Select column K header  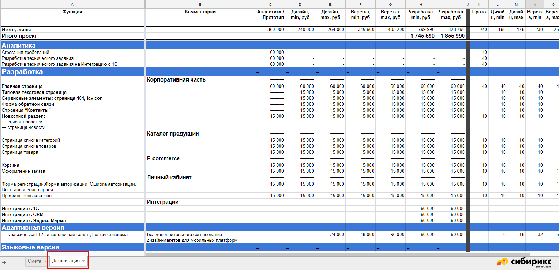479,4
